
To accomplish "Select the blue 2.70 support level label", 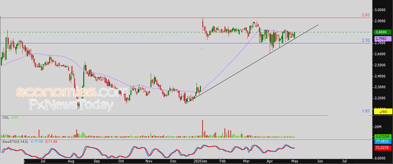I will click(x=366, y=40).
